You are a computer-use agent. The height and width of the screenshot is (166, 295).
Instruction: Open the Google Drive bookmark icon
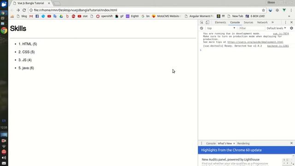(61, 16)
